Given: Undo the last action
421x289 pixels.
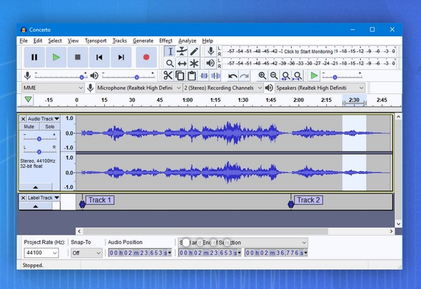Looking at the screenshot, I should [232, 76].
